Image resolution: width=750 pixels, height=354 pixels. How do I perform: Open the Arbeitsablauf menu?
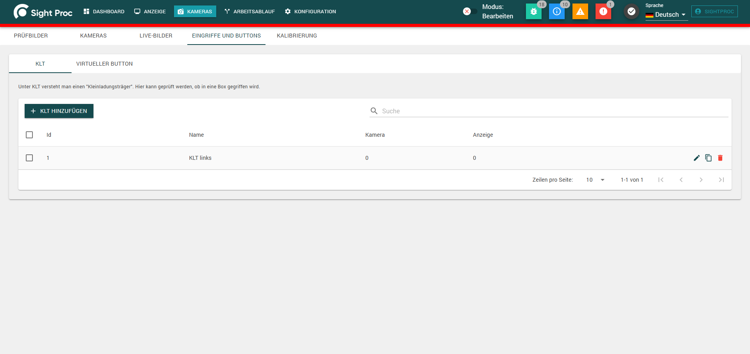[250, 11]
